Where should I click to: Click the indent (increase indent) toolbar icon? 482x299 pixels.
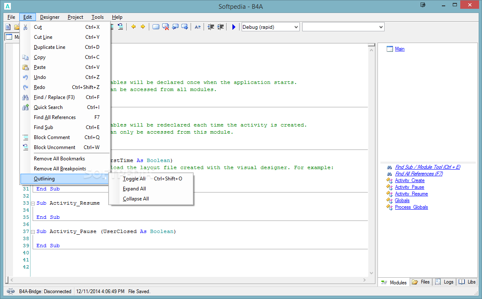(220, 27)
